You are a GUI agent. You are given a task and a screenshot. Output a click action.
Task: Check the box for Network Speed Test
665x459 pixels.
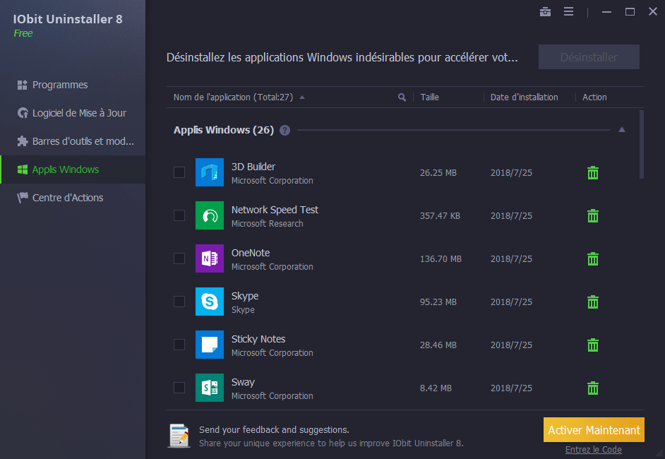(179, 215)
